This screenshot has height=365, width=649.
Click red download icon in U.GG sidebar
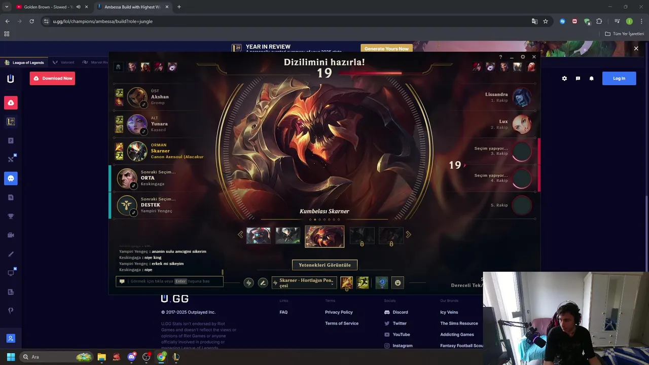click(x=11, y=103)
